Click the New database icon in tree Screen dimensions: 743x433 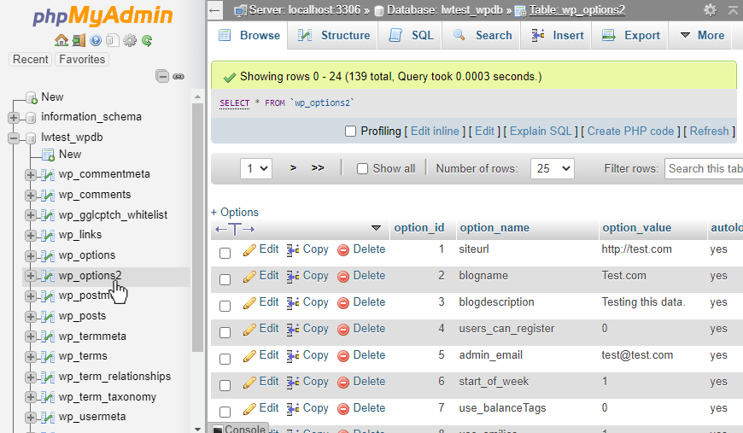[x=32, y=97]
